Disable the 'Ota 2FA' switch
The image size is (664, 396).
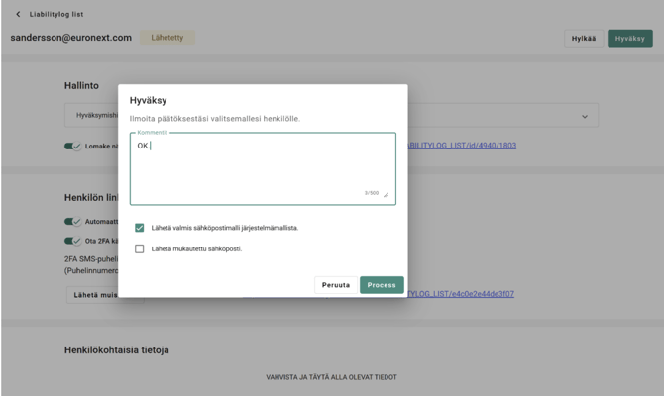point(72,241)
